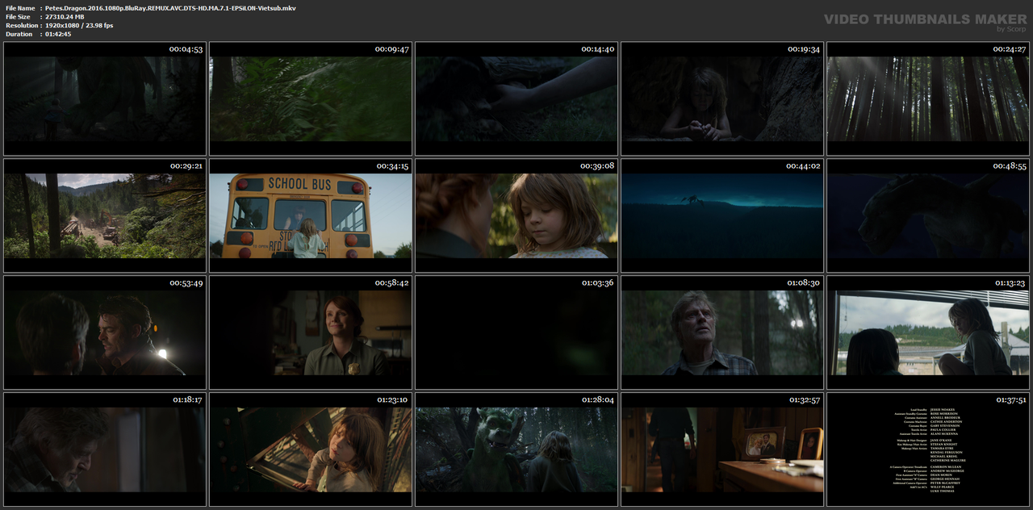1033x510 pixels.
Task: Click the resolution value 1920x1080 / 23.98 fps
Action: [79, 26]
